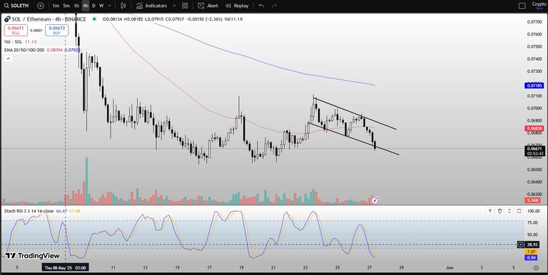Collapse the Stoch RSI pane
This screenshot has height=275, width=548.
[x=509, y=211]
